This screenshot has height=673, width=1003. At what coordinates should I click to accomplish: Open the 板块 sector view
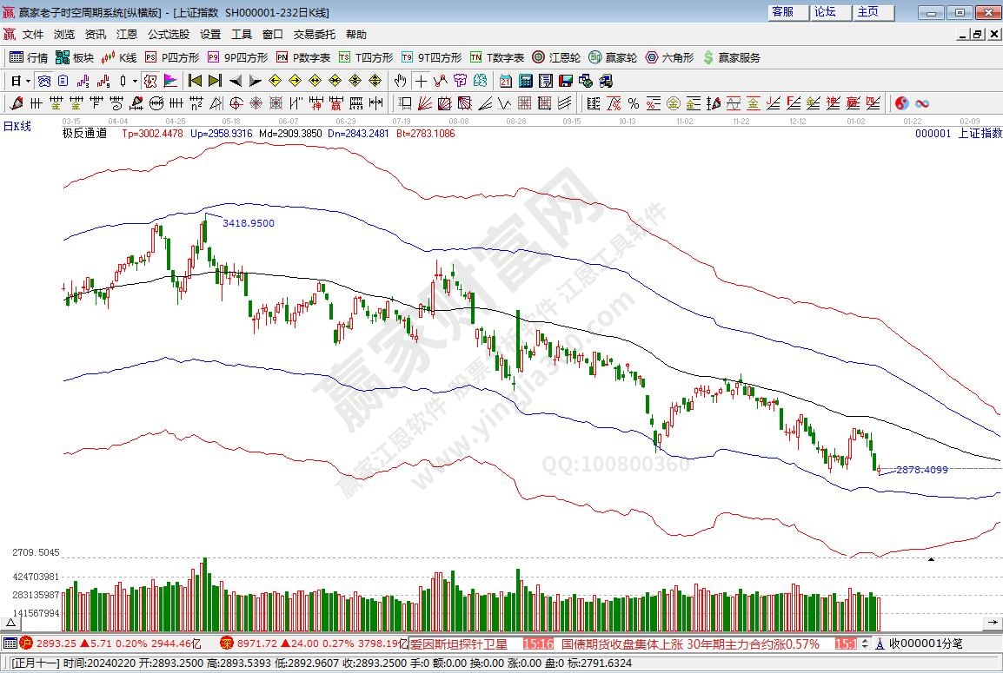tap(75, 57)
